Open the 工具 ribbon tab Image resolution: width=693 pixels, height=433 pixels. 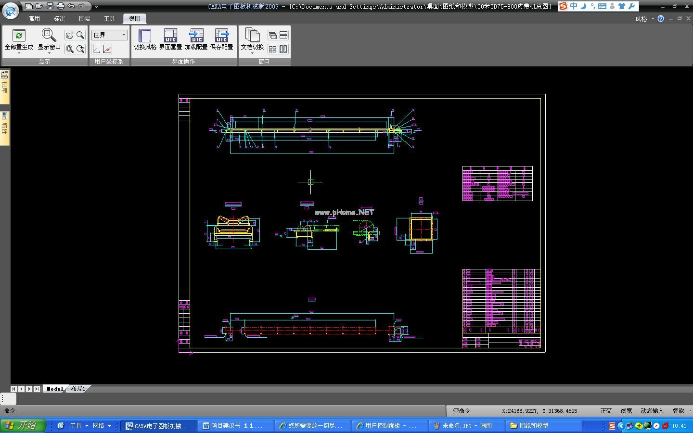109,18
